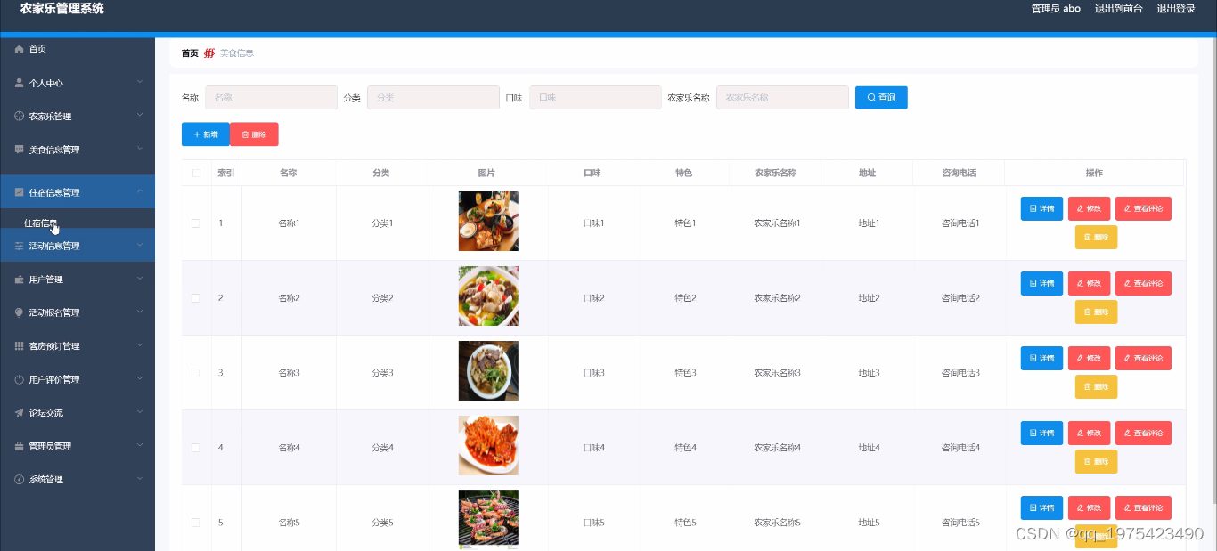Screen dimensions: 1217x551
Task: Check the checkbox for row 名称3
Action: click(195, 372)
